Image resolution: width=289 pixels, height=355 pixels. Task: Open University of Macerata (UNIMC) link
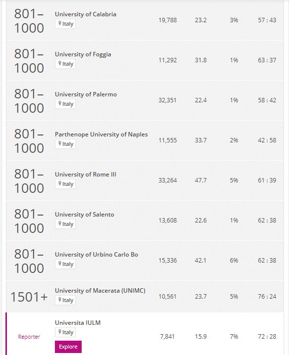tap(100, 291)
